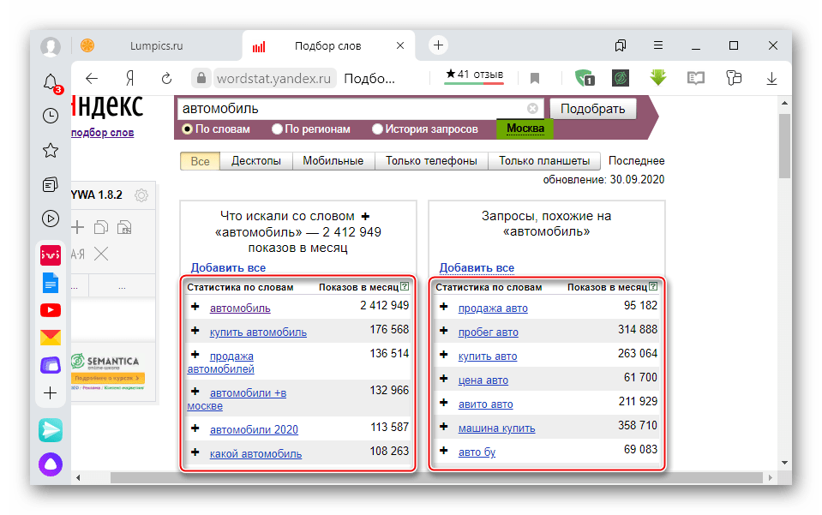Enable reader mode icon
The image size is (822, 515).
coord(696,79)
